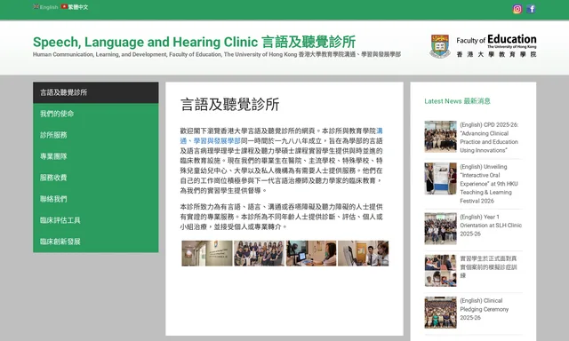Open the rightmost clinic gallery photo
The width and height of the screenshot is (569, 341).
364,253
